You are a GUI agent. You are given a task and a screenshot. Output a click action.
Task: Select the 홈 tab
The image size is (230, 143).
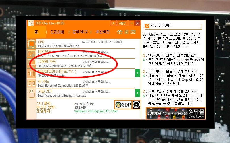click(x=36, y=32)
